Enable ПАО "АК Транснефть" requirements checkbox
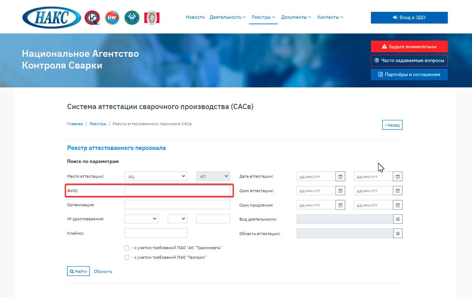This screenshot has height=297, width=472. coord(127,248)
